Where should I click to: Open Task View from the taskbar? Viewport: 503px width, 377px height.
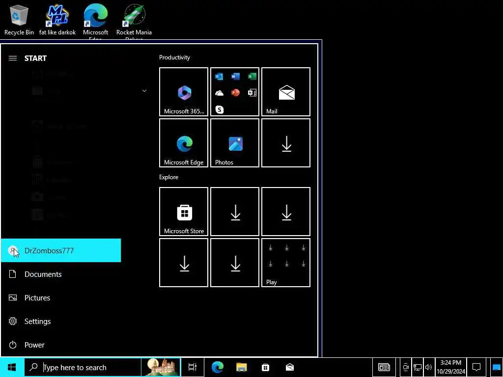click(193, 367)
